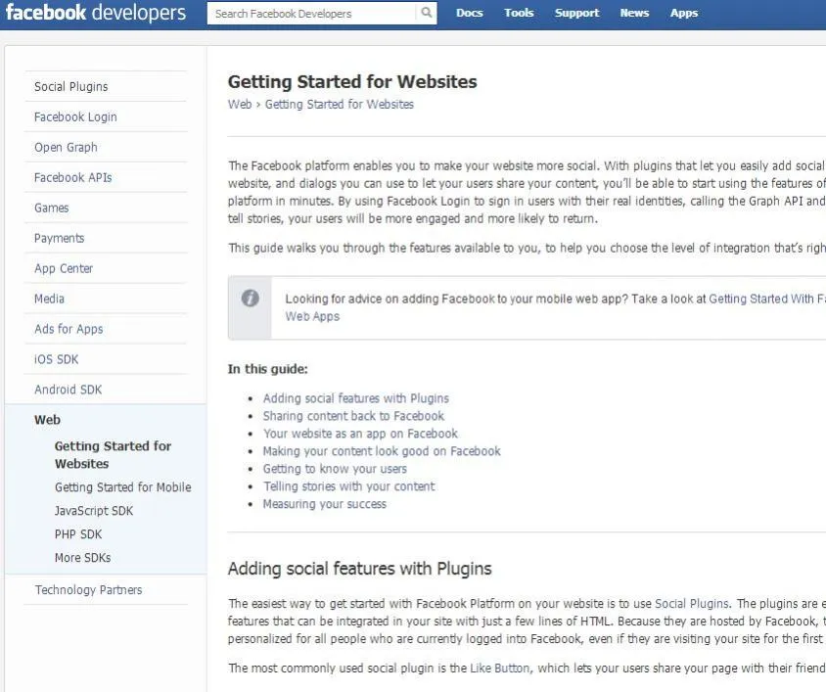
Task: Open the Docs menu
Action: [470, 13]
